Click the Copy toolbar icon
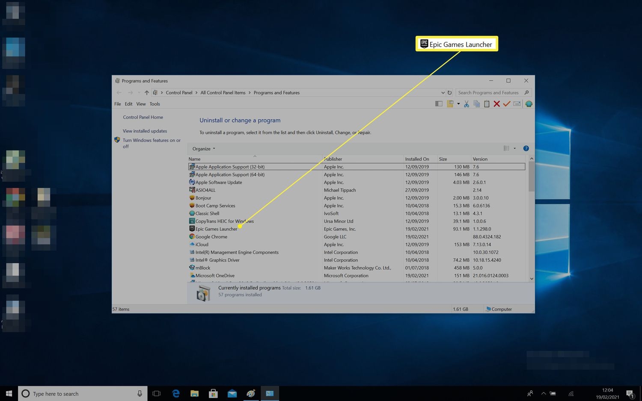The height and width of the screenshot is (401, 642). pyautogui.click(x=476, y=104)
